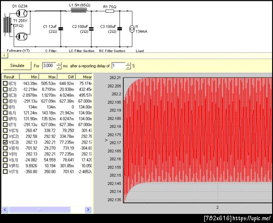Click the Load section label

(x=140, y=51)
